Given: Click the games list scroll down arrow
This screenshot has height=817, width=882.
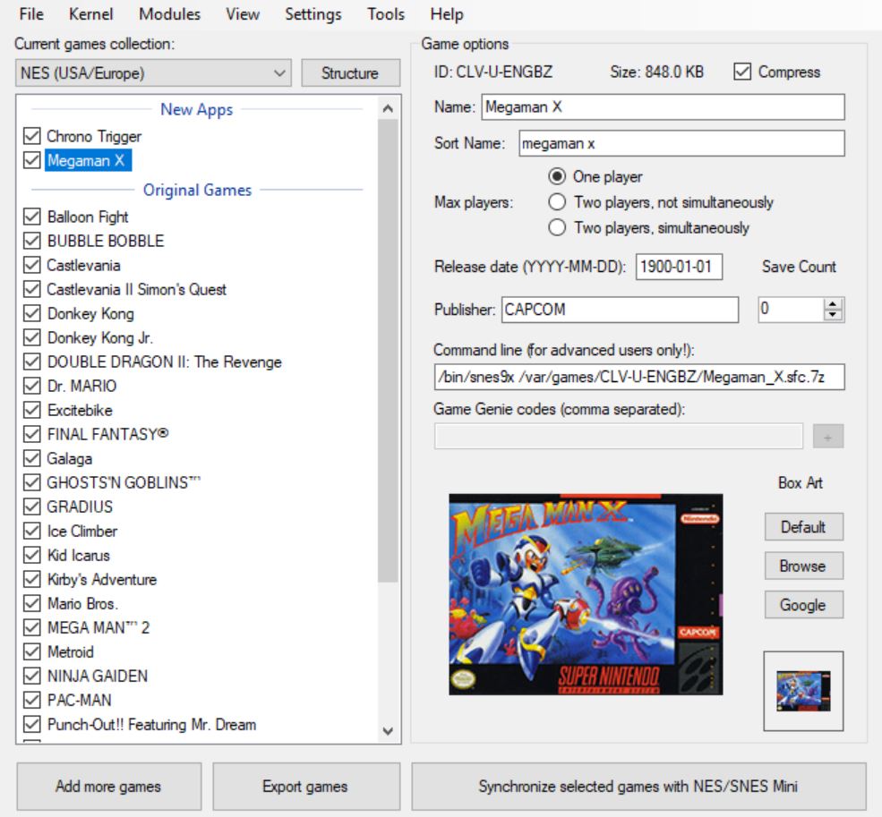Looking at the screenshot, I should coord(388,731).
